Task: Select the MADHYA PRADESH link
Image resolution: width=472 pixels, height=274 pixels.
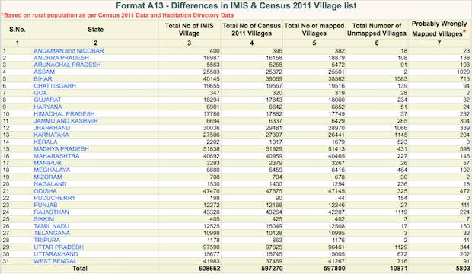Action: tap(62, 148)
